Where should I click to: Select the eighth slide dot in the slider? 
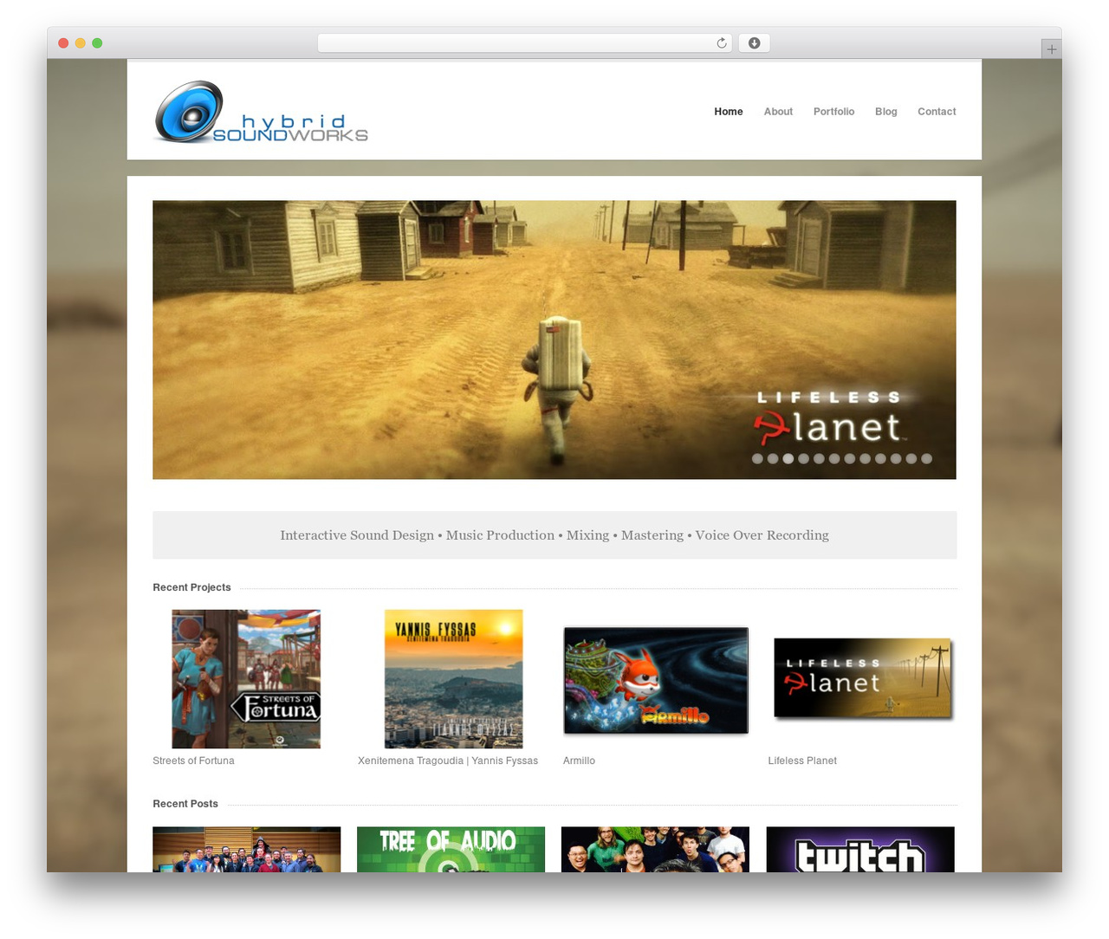point(865,459)
